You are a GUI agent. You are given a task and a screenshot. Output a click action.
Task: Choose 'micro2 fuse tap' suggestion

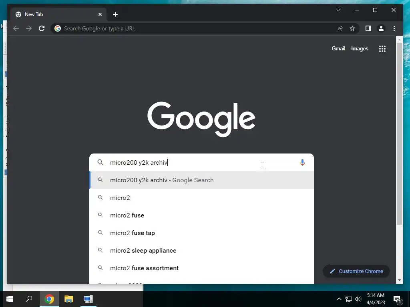202,233
